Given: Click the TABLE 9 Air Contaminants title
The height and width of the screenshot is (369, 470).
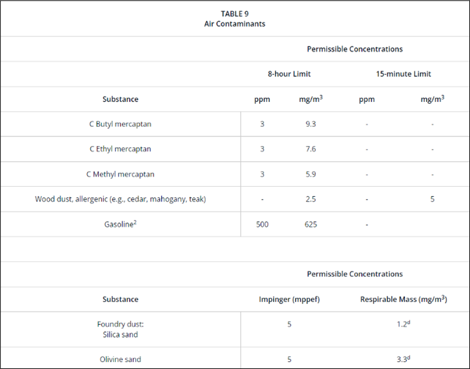Looking at the screenshot, I should coord(235,18).
